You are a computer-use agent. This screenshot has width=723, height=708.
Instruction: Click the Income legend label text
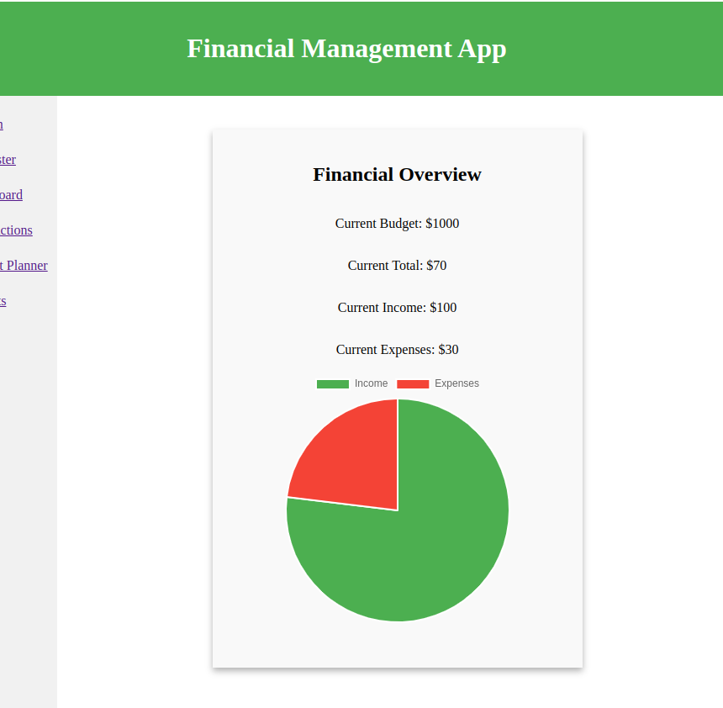[x=372, y=383]
